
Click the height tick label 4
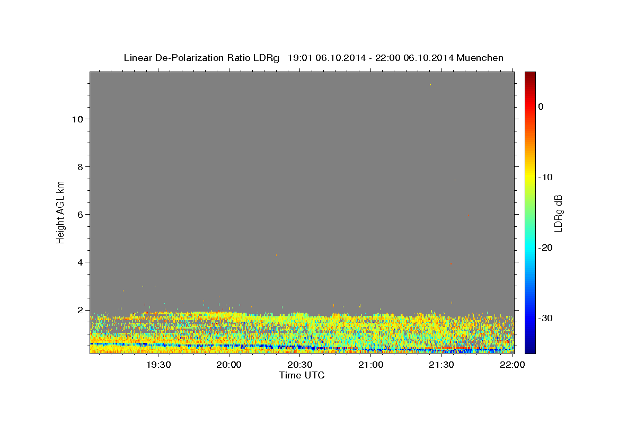click(x=80, y=262)
